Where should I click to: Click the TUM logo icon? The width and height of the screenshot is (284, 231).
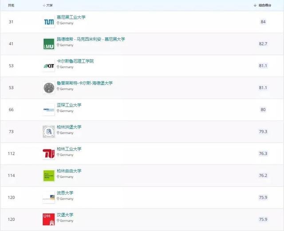point(48,22)
